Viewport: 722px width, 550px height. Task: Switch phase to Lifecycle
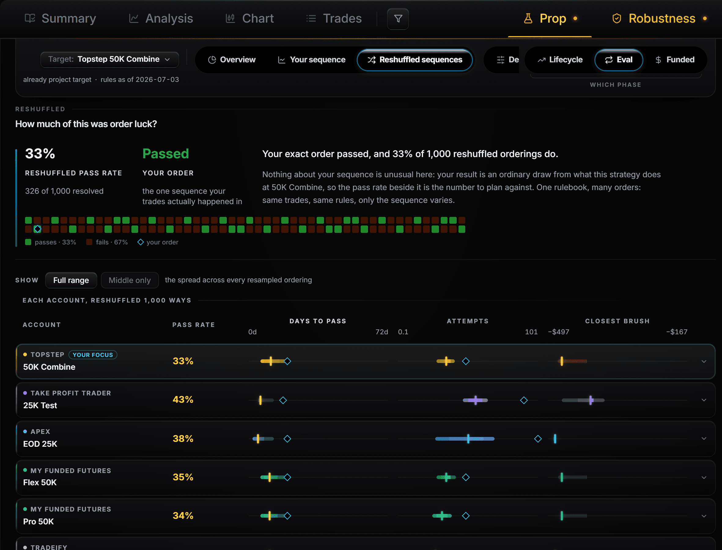click(560, 60)
